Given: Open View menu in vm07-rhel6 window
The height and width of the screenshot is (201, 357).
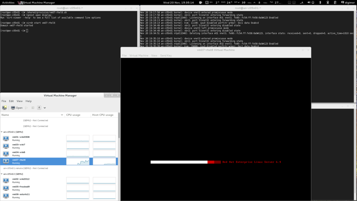Looking at the screenshot, I should pos(154,55).
